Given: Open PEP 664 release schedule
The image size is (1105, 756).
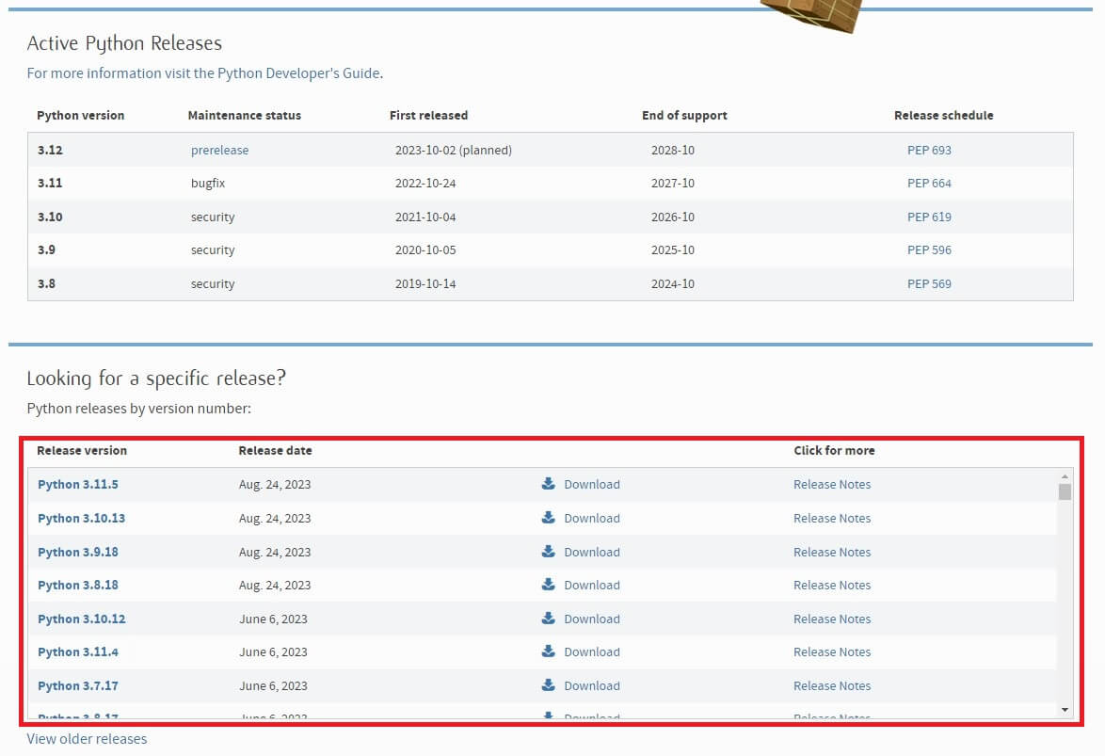Looking at the screenshot, I should pyautogui.click(x=929, y=184).
